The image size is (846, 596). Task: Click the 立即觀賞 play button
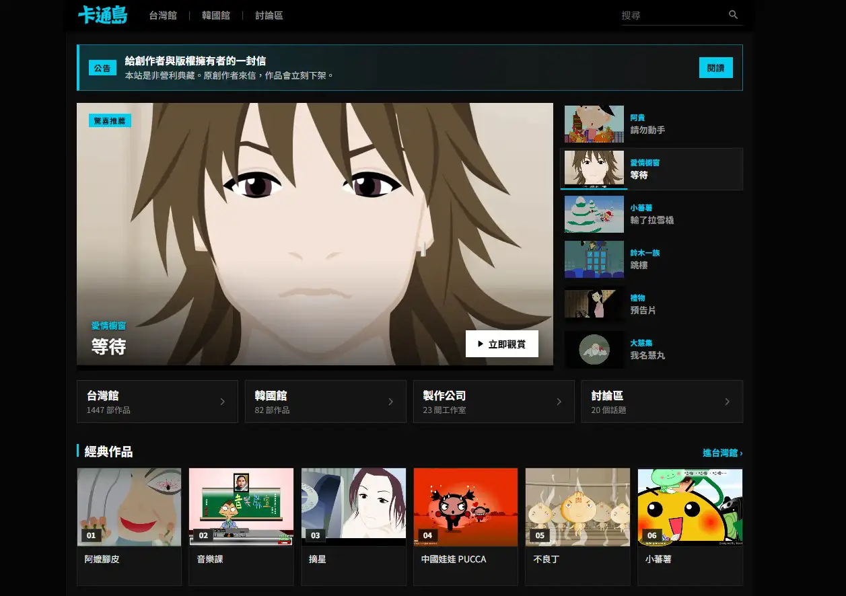click(x=502, y=344)
